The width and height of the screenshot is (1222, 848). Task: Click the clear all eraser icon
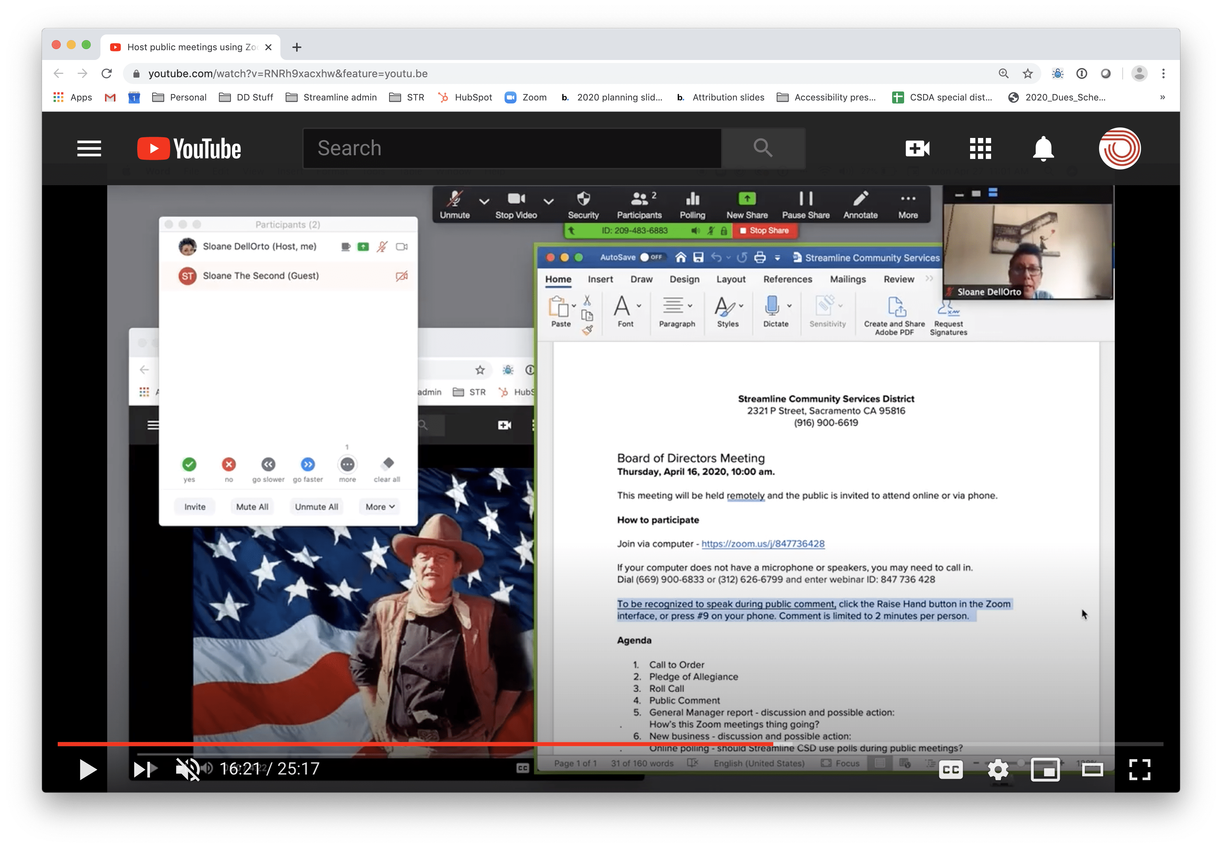(388, 464)
